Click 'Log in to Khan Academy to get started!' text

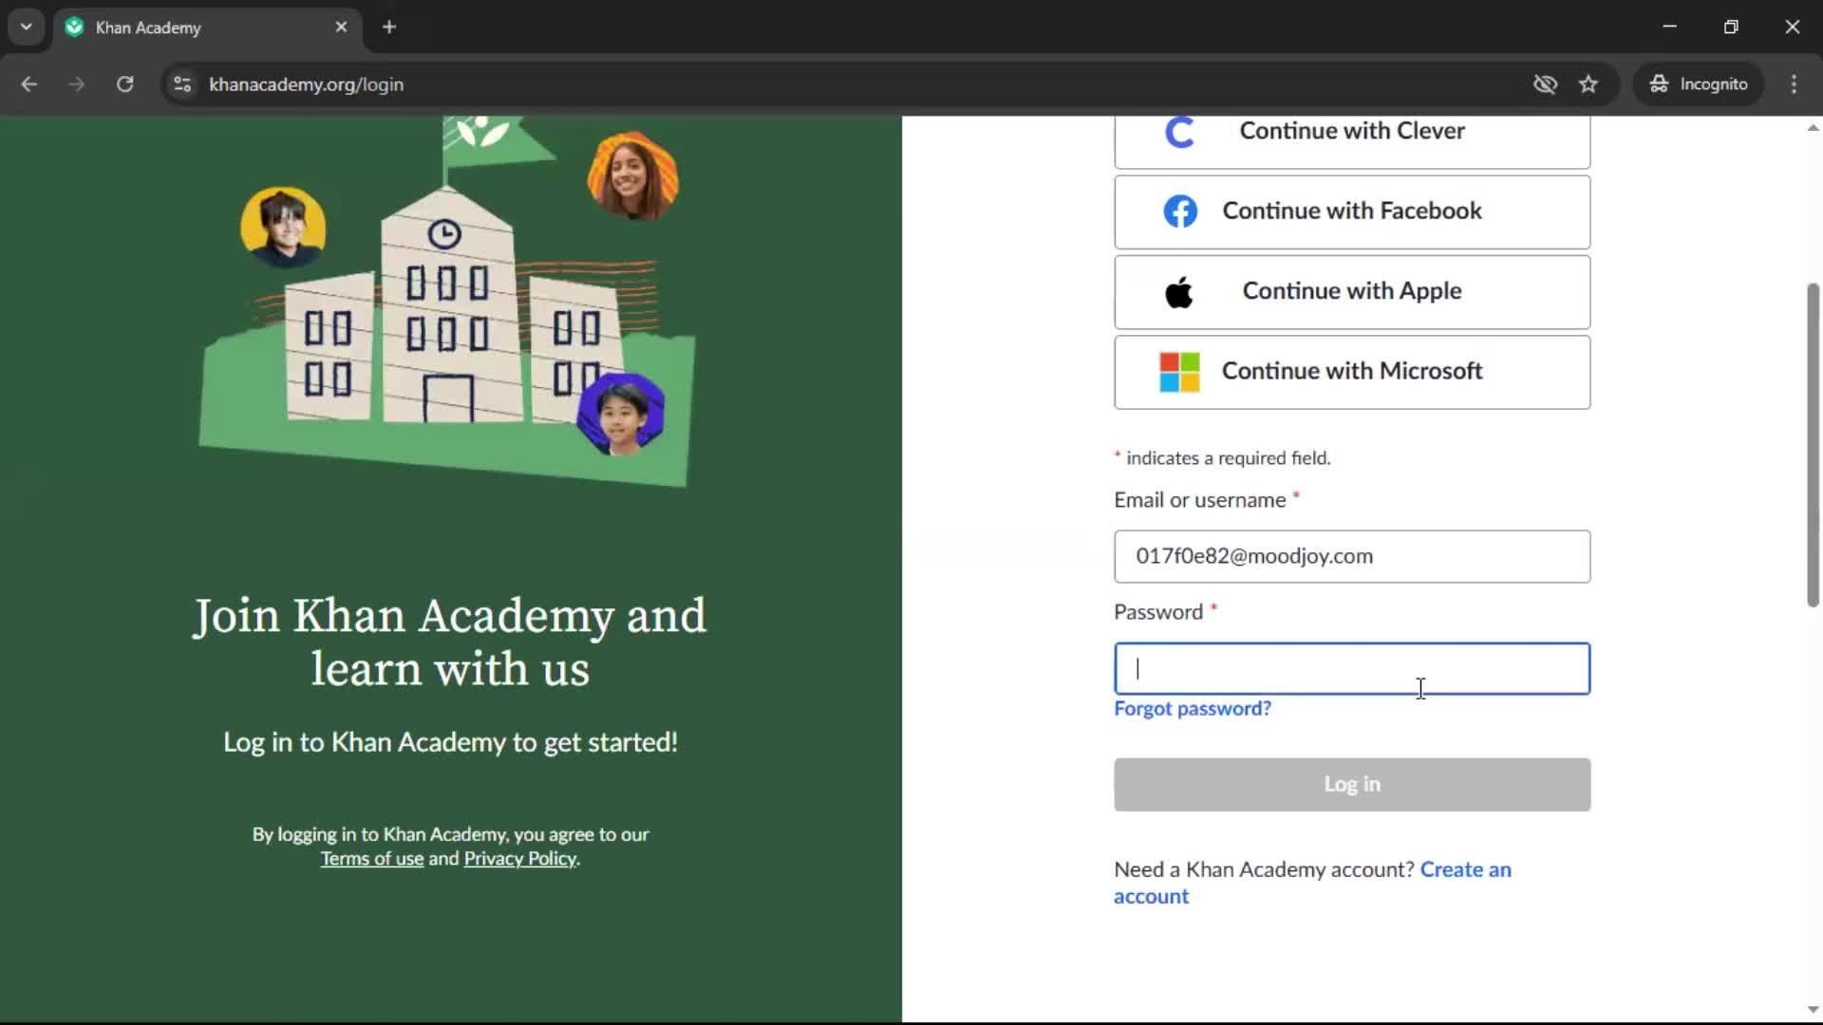point(450,742)
